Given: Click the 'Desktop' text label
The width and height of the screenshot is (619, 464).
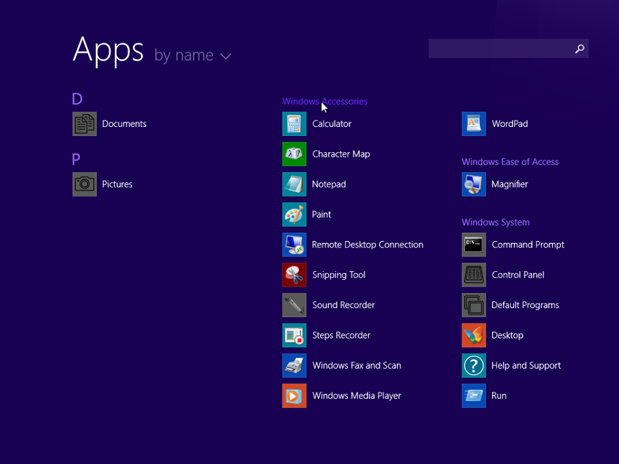Looking at the screenshot, I should point(507,335).
